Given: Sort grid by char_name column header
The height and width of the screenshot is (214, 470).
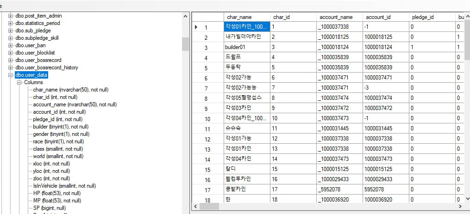Looking at the screenshot, I should tap(247, 17).
